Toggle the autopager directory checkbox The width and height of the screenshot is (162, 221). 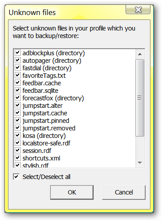[x=18, y=60]
